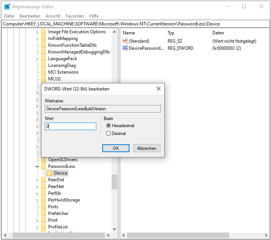271x240 pixels.
Task: Expand the PeerDist tree node
Action: point(37,180)
